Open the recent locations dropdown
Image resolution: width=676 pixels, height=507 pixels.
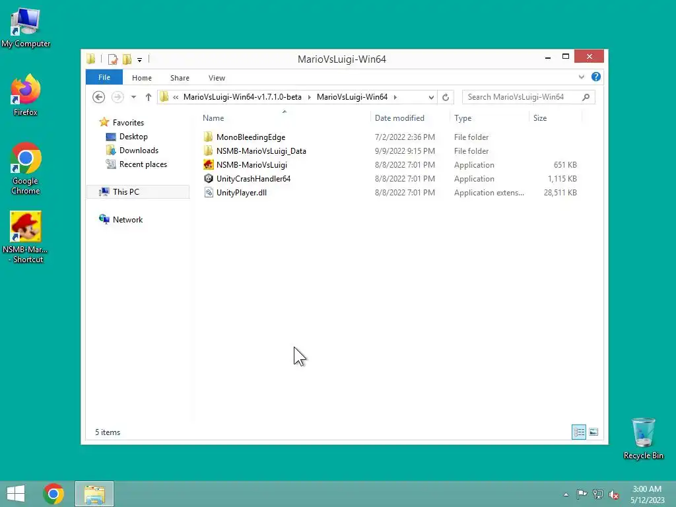pyautogui.click(x=133, y=97)
